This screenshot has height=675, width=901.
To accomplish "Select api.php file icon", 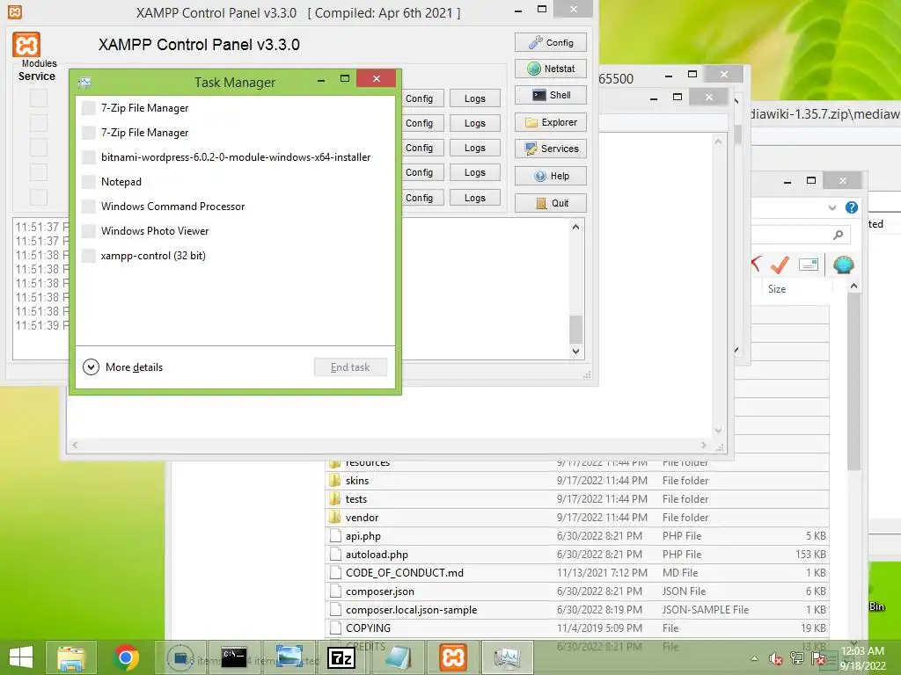I will pos(335,536).
